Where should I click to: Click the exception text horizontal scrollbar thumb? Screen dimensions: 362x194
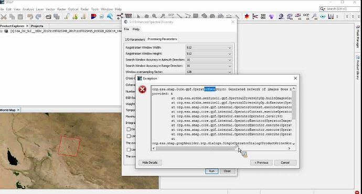tap(195, 149)
